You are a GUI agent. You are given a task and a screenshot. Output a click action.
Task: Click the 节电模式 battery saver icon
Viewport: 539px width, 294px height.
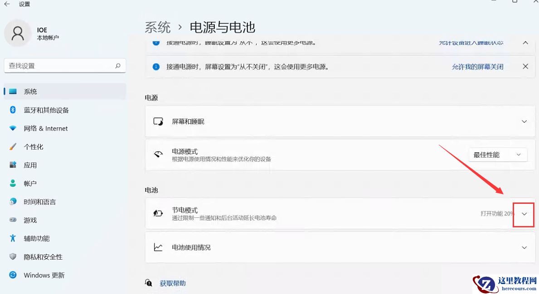pyautogui.click(x=158, y=212)
